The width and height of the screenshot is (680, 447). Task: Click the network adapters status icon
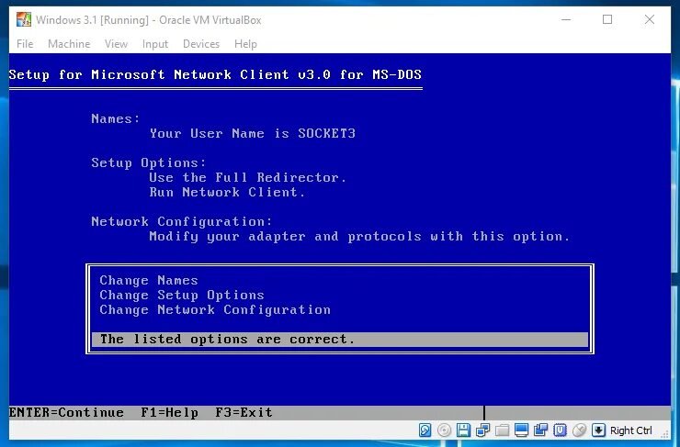[482, 430]
